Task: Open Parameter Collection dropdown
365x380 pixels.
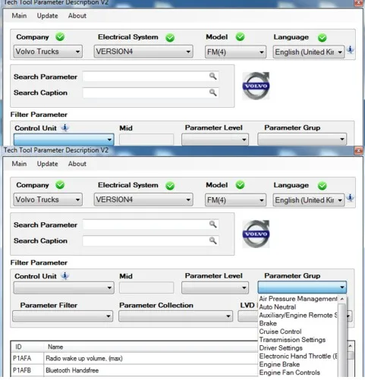Action: (175, 316)
